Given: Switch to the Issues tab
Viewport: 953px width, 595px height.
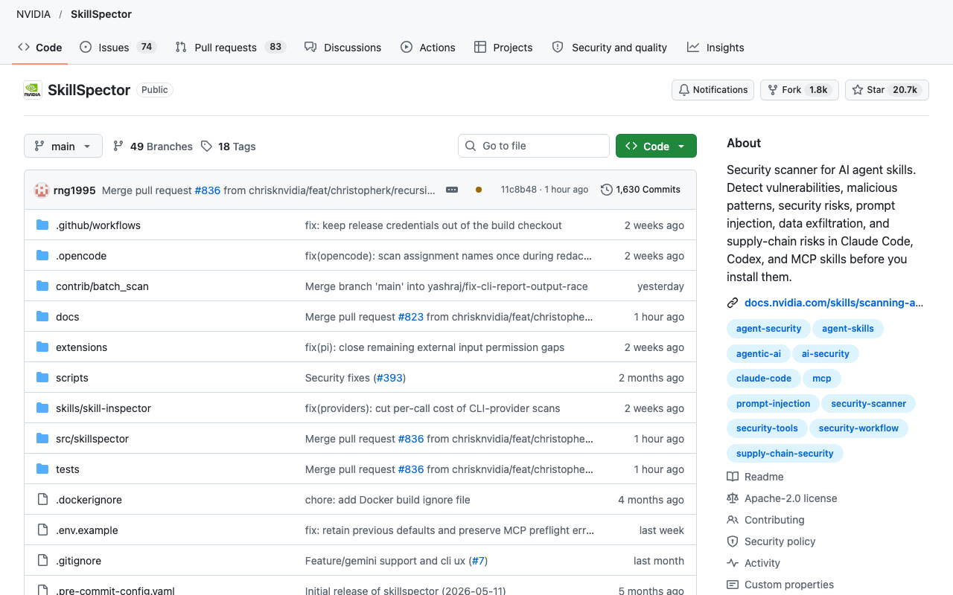Looking at the screenshot, I should tap(117, 48).
